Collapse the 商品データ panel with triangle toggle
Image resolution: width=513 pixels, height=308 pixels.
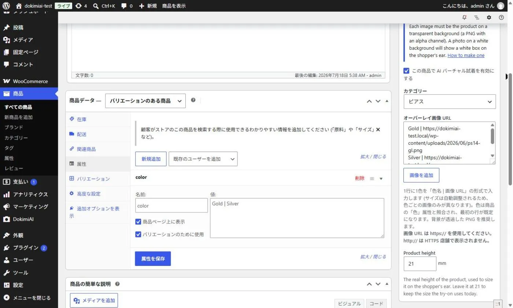[x=387, y=101]
